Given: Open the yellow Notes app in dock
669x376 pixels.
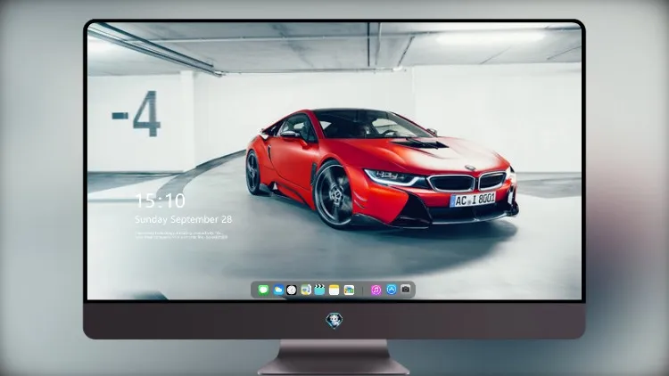Looking at the screenshot, I should (x=334, y=290).
